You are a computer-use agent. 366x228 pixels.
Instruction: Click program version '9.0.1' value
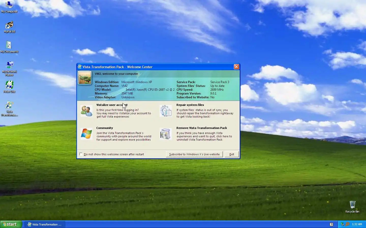click(x=213, y=93)
